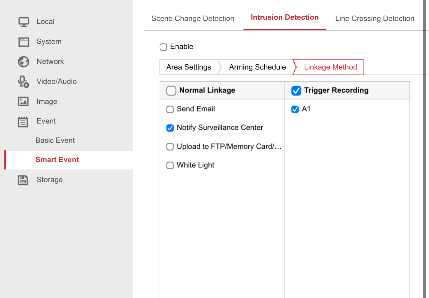Image resolution: width=429 pixels, height=298 pixels.
Task: Uncheck the Trigger Recording header checkbox
Action: 296,91
